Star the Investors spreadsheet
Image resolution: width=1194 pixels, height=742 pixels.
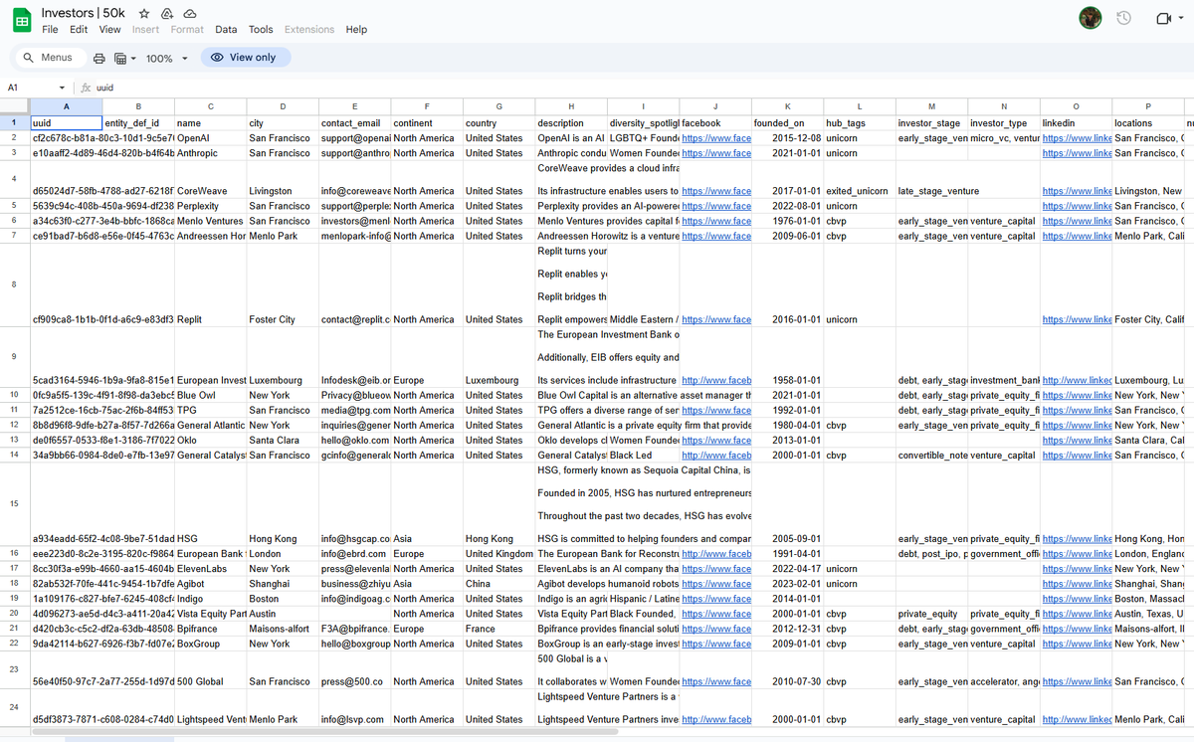[145, 13]
